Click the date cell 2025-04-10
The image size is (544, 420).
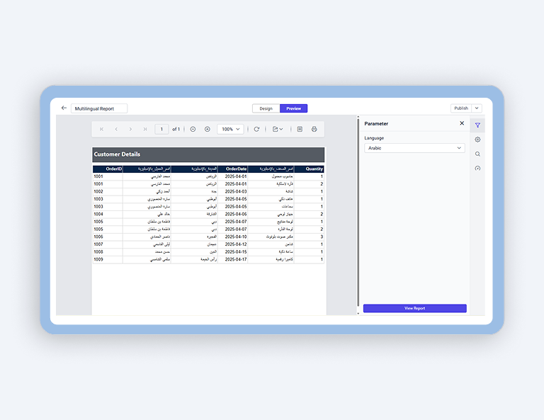[233, 237]
